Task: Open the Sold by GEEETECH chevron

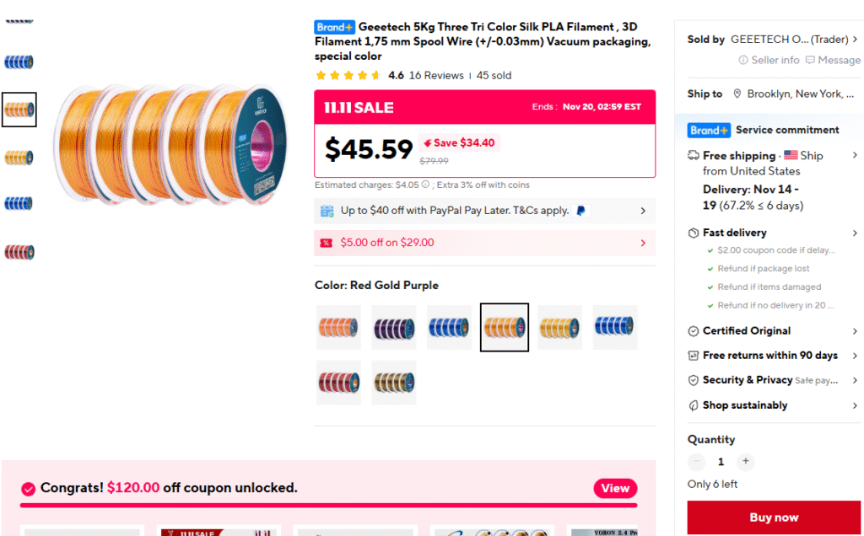Action: (855, 40)
